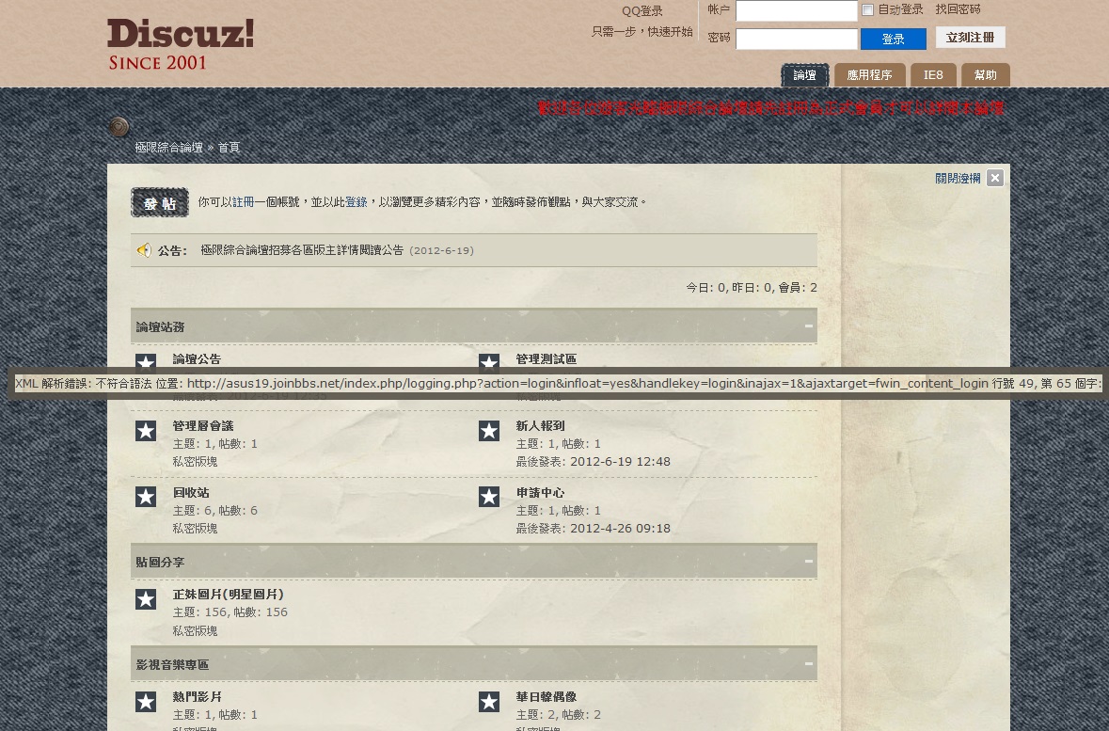1109x731 pixels.
Task: Click the red scrolling welcome notice text
Action: (771, 107)
